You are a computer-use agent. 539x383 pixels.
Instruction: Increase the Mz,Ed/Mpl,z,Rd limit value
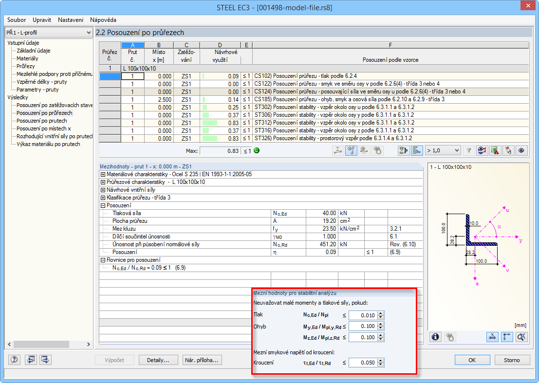[x=381, y=336]
